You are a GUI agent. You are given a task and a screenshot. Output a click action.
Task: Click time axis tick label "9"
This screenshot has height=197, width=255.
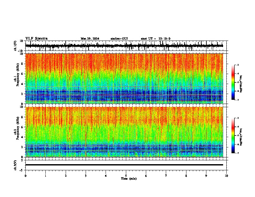(x=206, y=176)
